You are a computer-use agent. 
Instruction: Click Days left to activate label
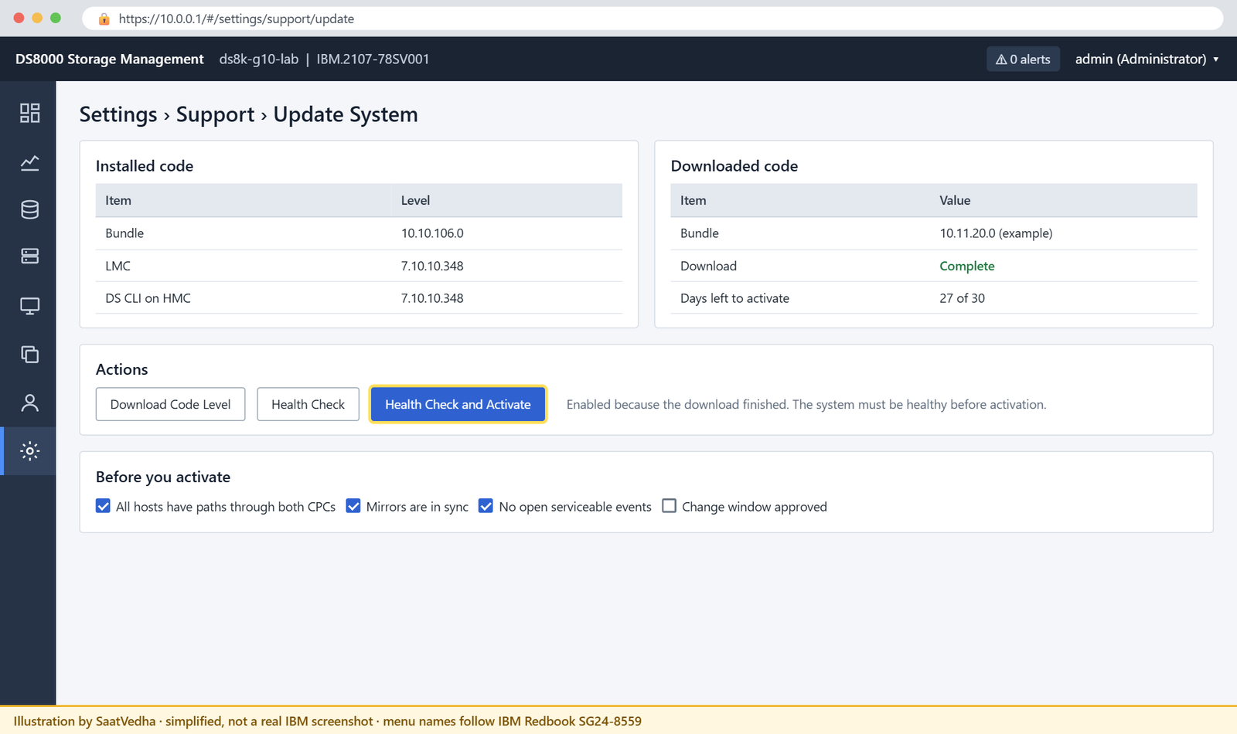point(734,298)
